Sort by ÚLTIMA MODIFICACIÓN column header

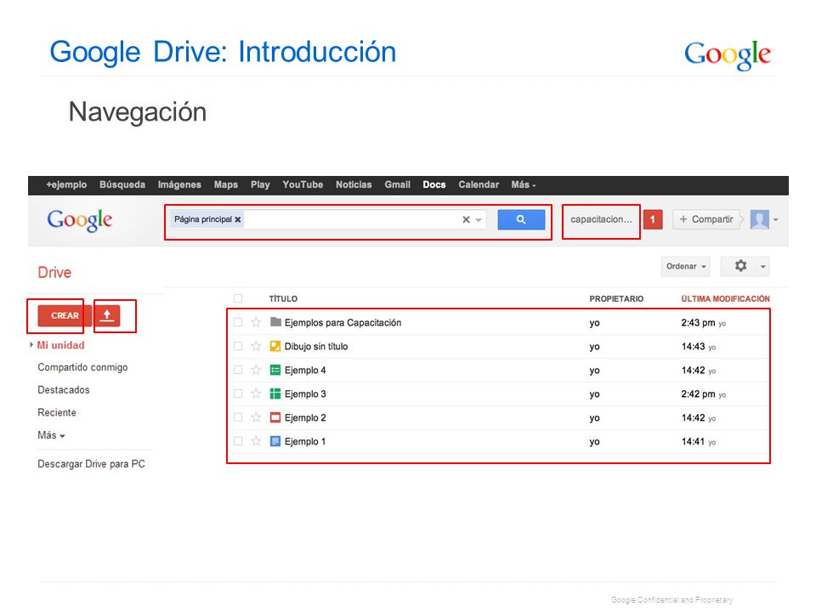pos(725,298)
